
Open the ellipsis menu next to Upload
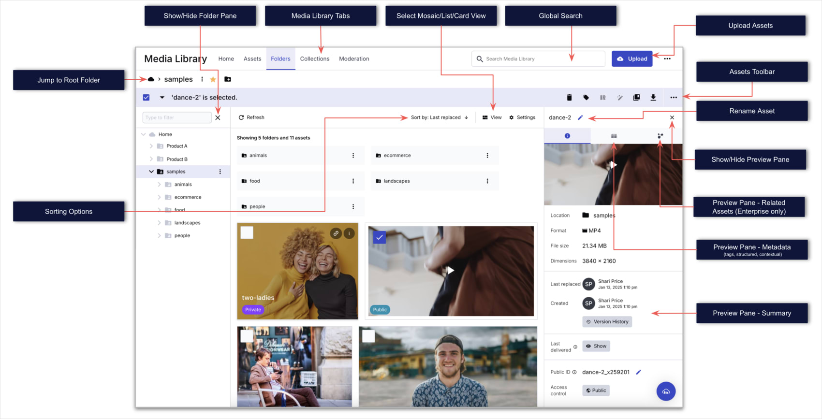point(667,59)
